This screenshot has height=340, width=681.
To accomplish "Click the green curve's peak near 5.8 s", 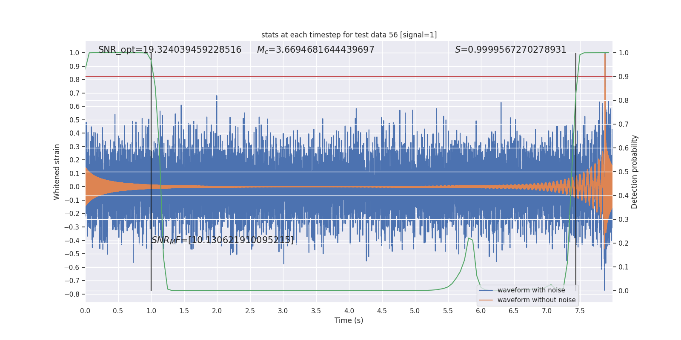I will [x=469, y=238].
